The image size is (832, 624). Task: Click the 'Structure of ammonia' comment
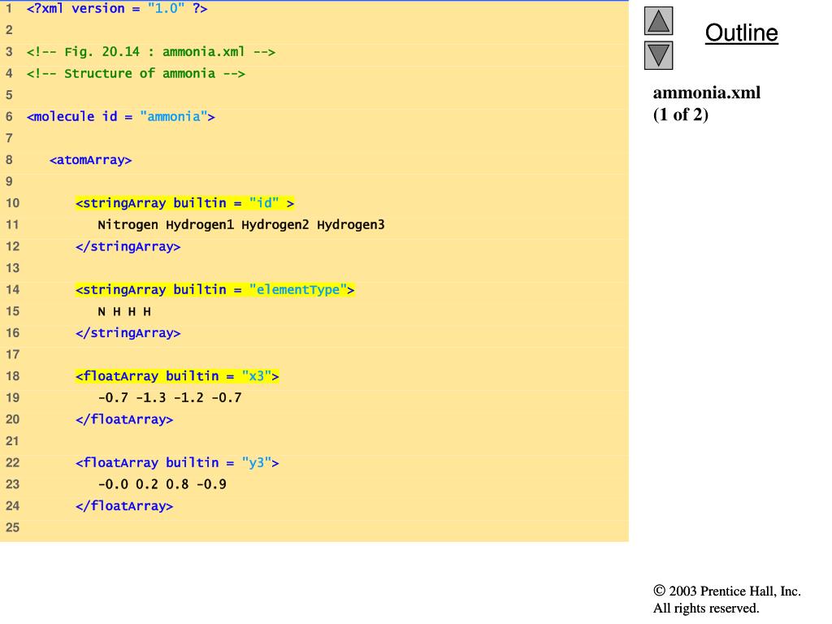[x=136, y=73]
